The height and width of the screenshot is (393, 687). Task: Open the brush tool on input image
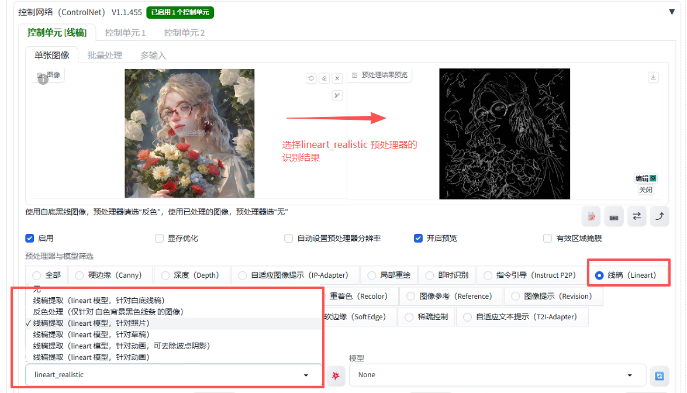coord(337,95)
